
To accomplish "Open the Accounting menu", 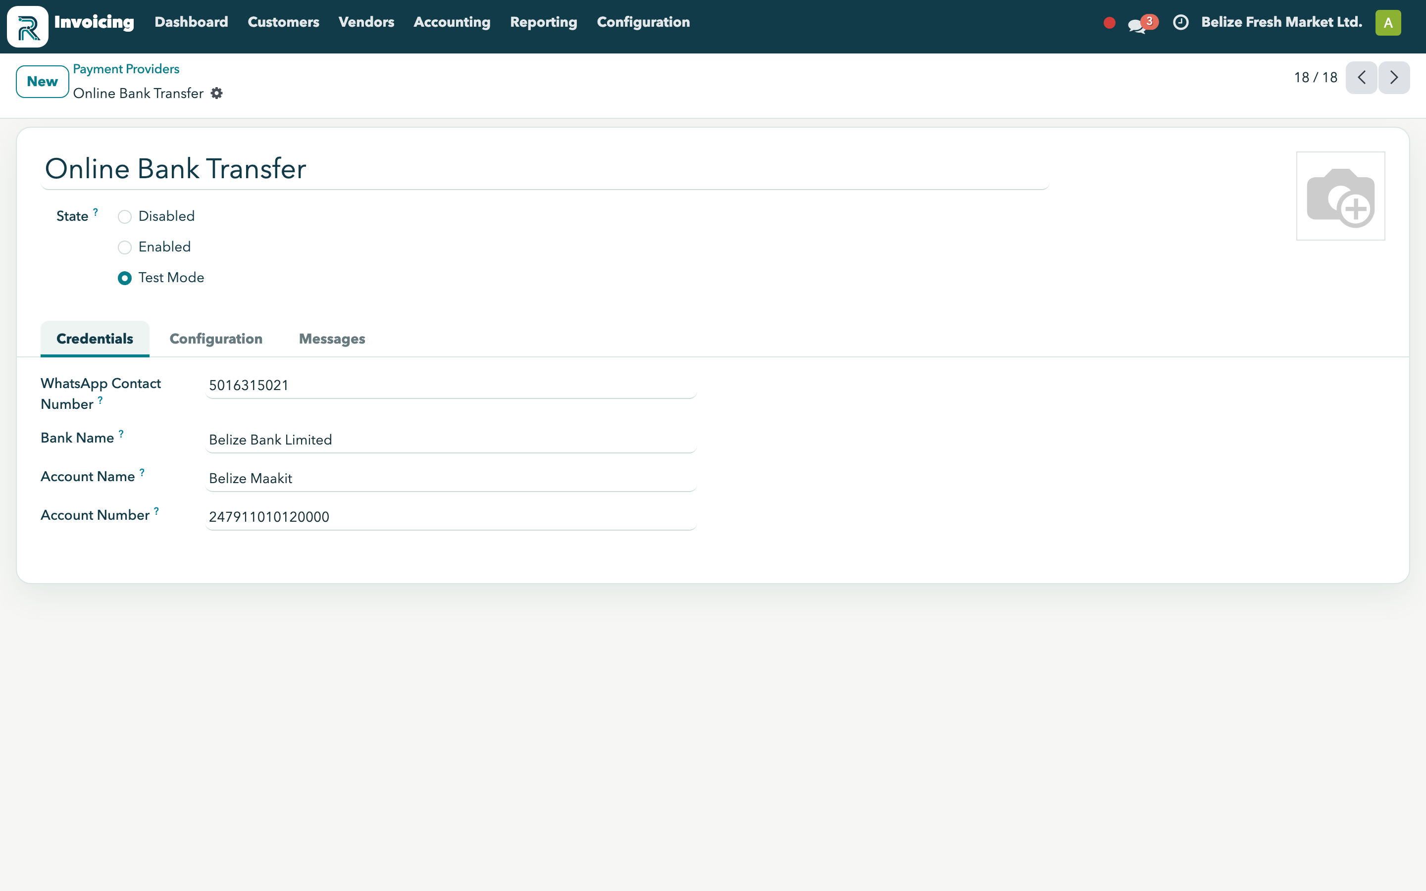I will coord(452,22).
